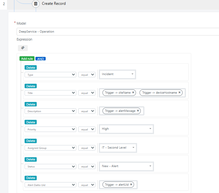The height and width of the screenshot is (193, 219).
Task: Open the Incident value dropdown
Action: click(x=117, y=74)
